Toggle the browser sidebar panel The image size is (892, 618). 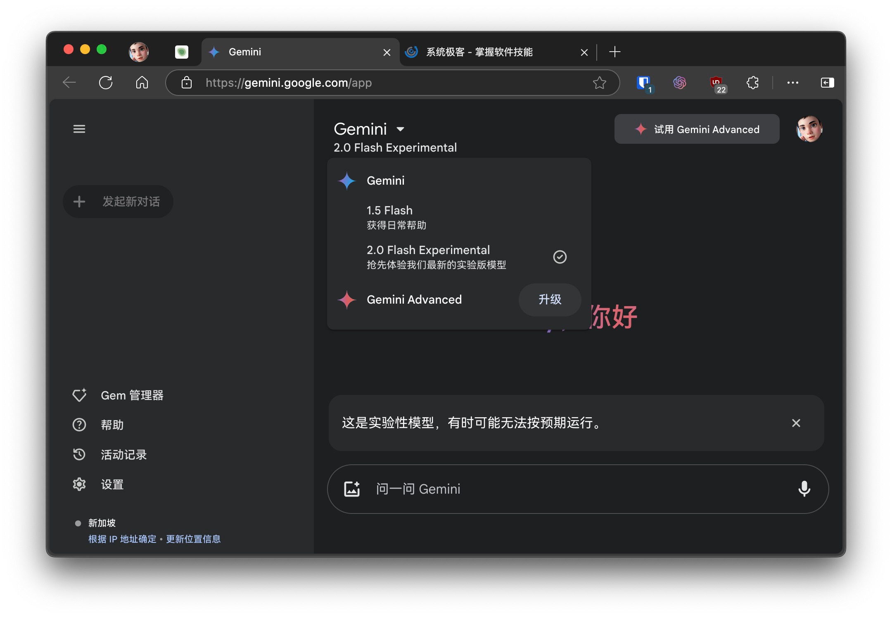tap(827, 83)
